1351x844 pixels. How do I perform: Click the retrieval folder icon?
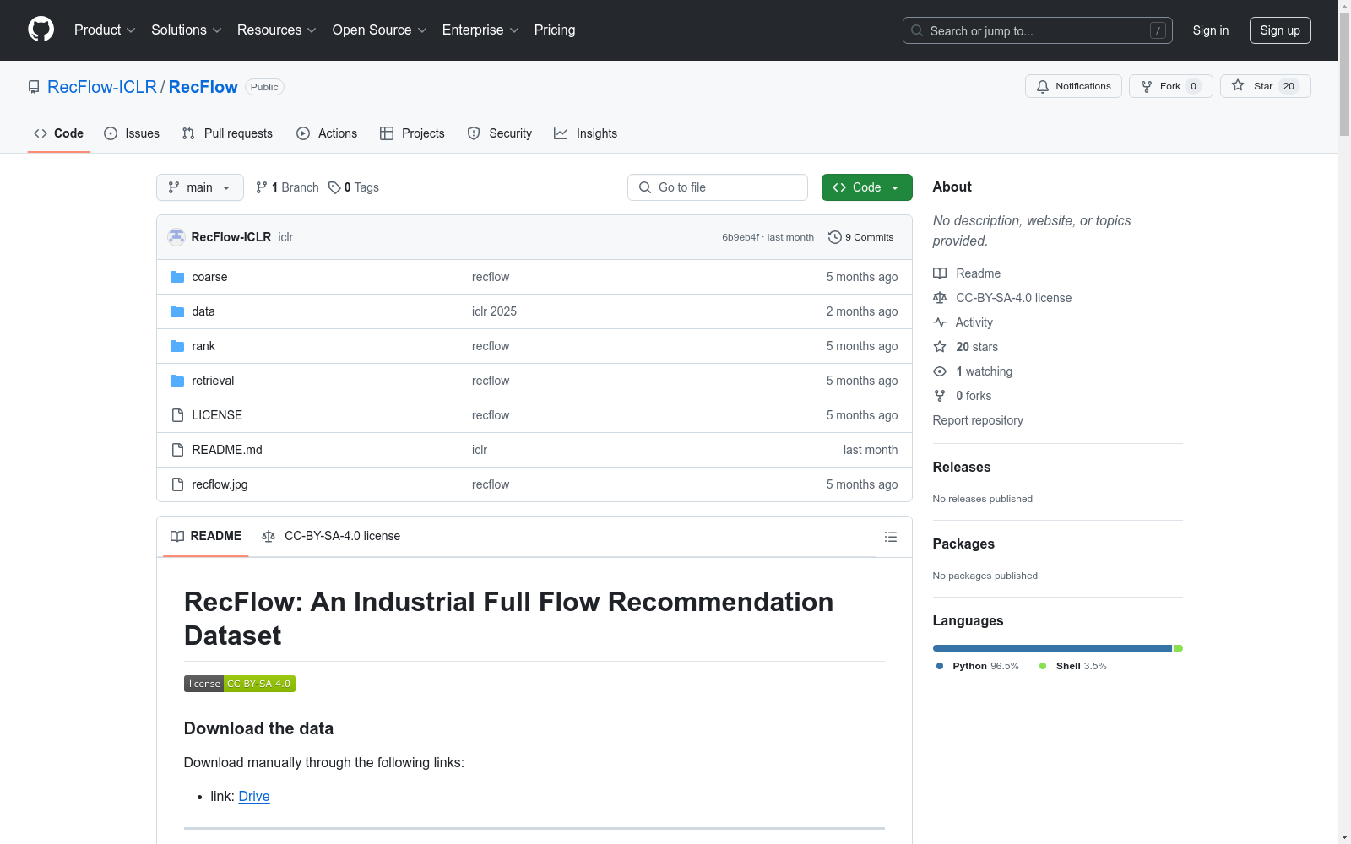tap(177, 381)
